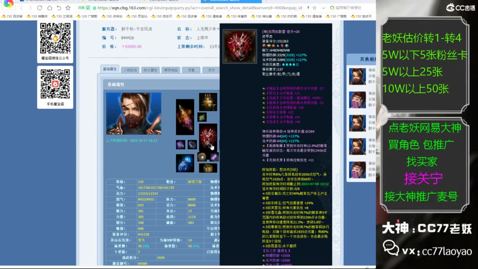Open first similar character avatar under 其他相似
Screen dimensions: 478x269
357,77
